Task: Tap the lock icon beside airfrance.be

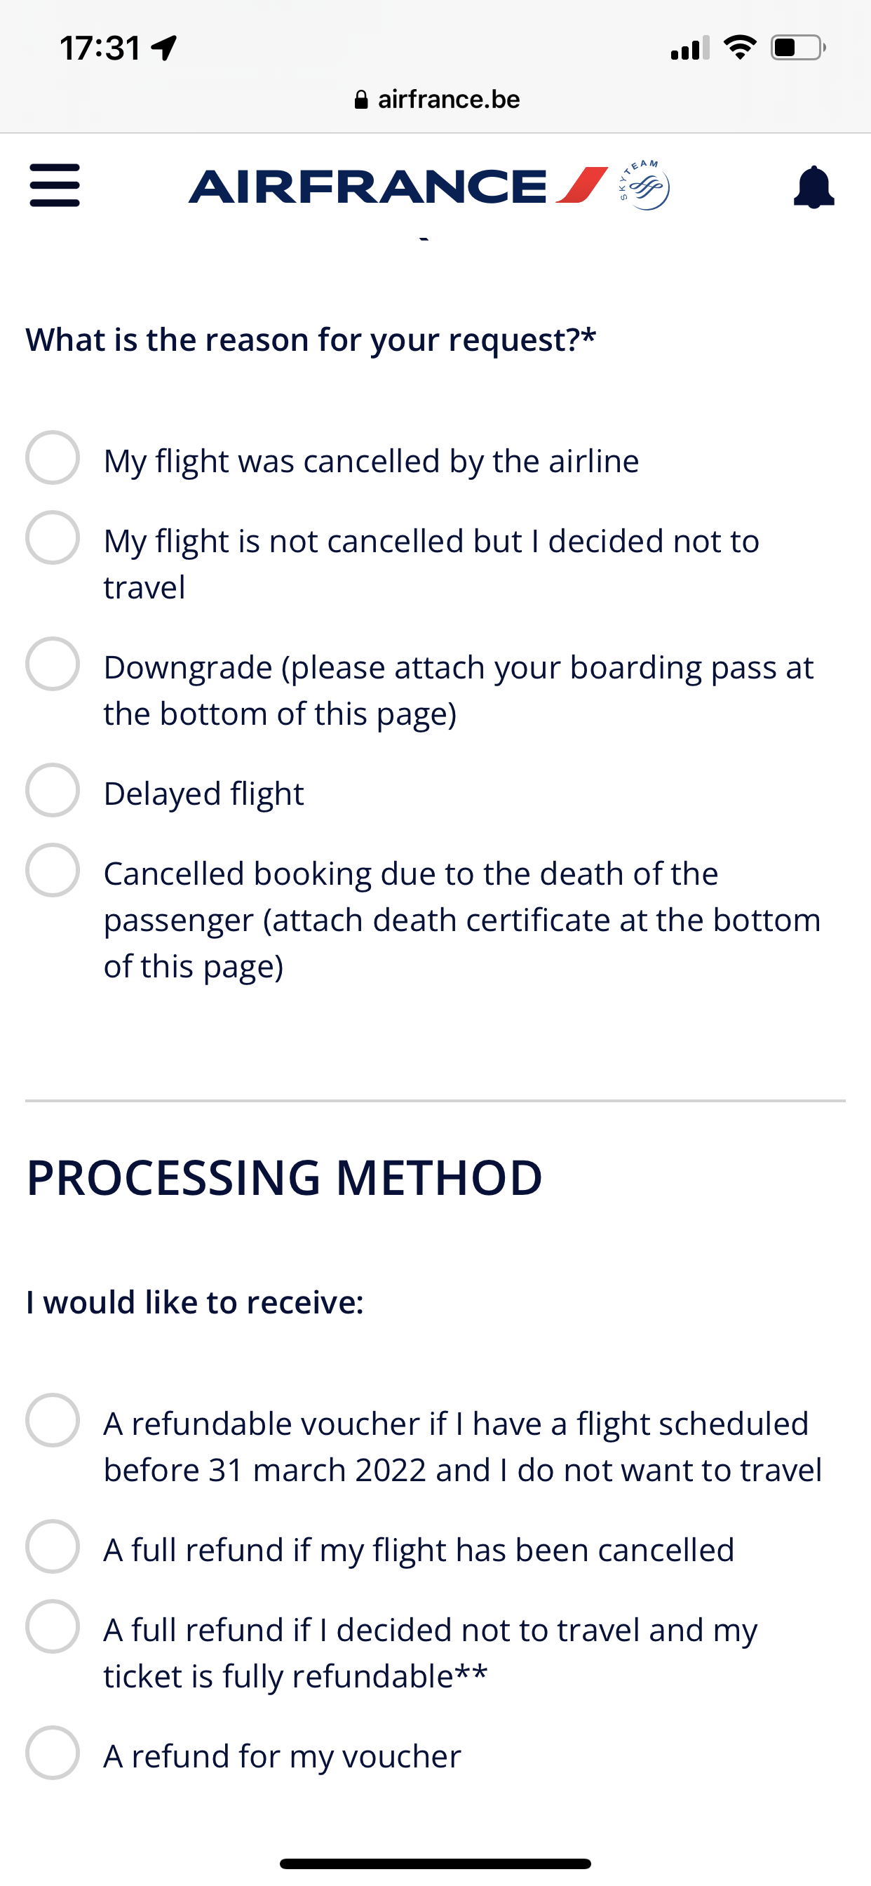Action: pyautogui.click(x=361, y=100)
